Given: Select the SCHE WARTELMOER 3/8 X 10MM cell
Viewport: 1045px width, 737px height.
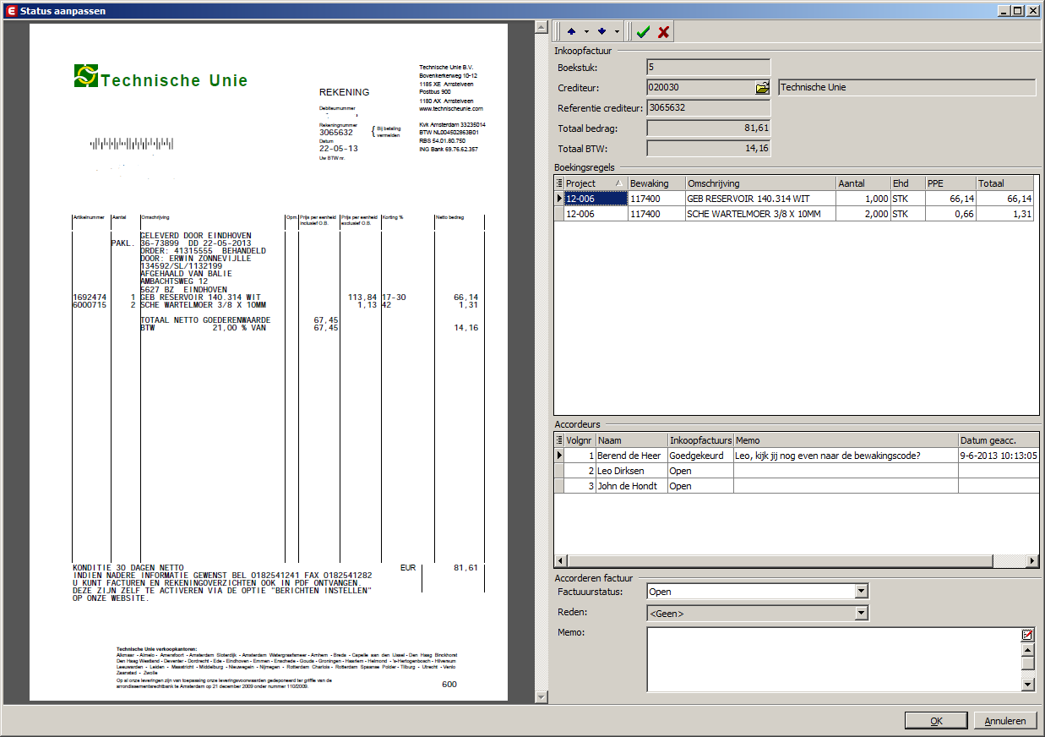Looking at the screenshot, I should [x=760, y=214].
